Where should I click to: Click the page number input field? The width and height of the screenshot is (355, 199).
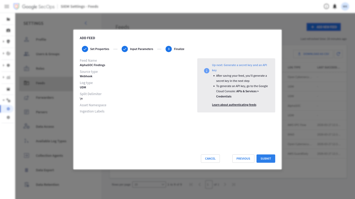point(209,184)
